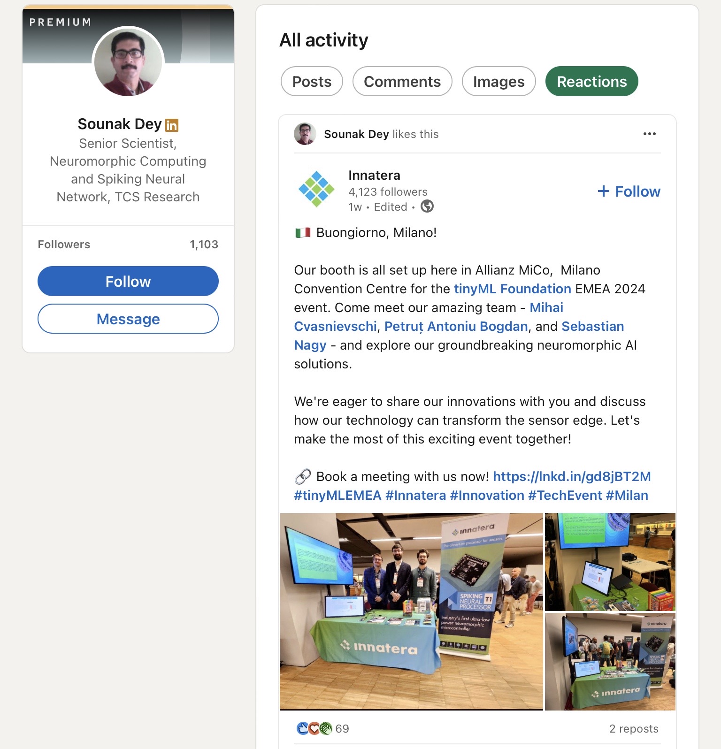Switch to the Posts tab

coord(312,82)
